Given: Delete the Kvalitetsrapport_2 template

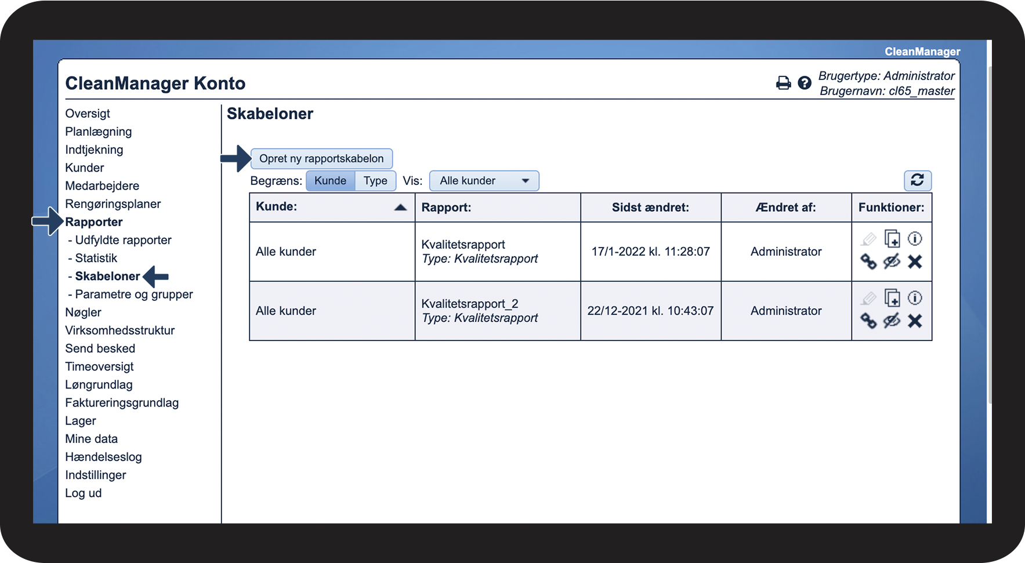Looking at the screenshot, I should click(915, 321).
